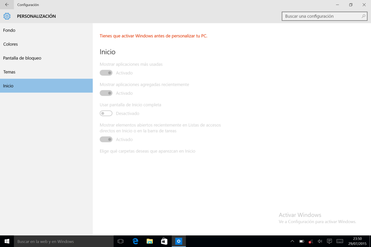Open Action Center from the notification area
The height and width of the screenshot is (247, 371).
point(329,241)
